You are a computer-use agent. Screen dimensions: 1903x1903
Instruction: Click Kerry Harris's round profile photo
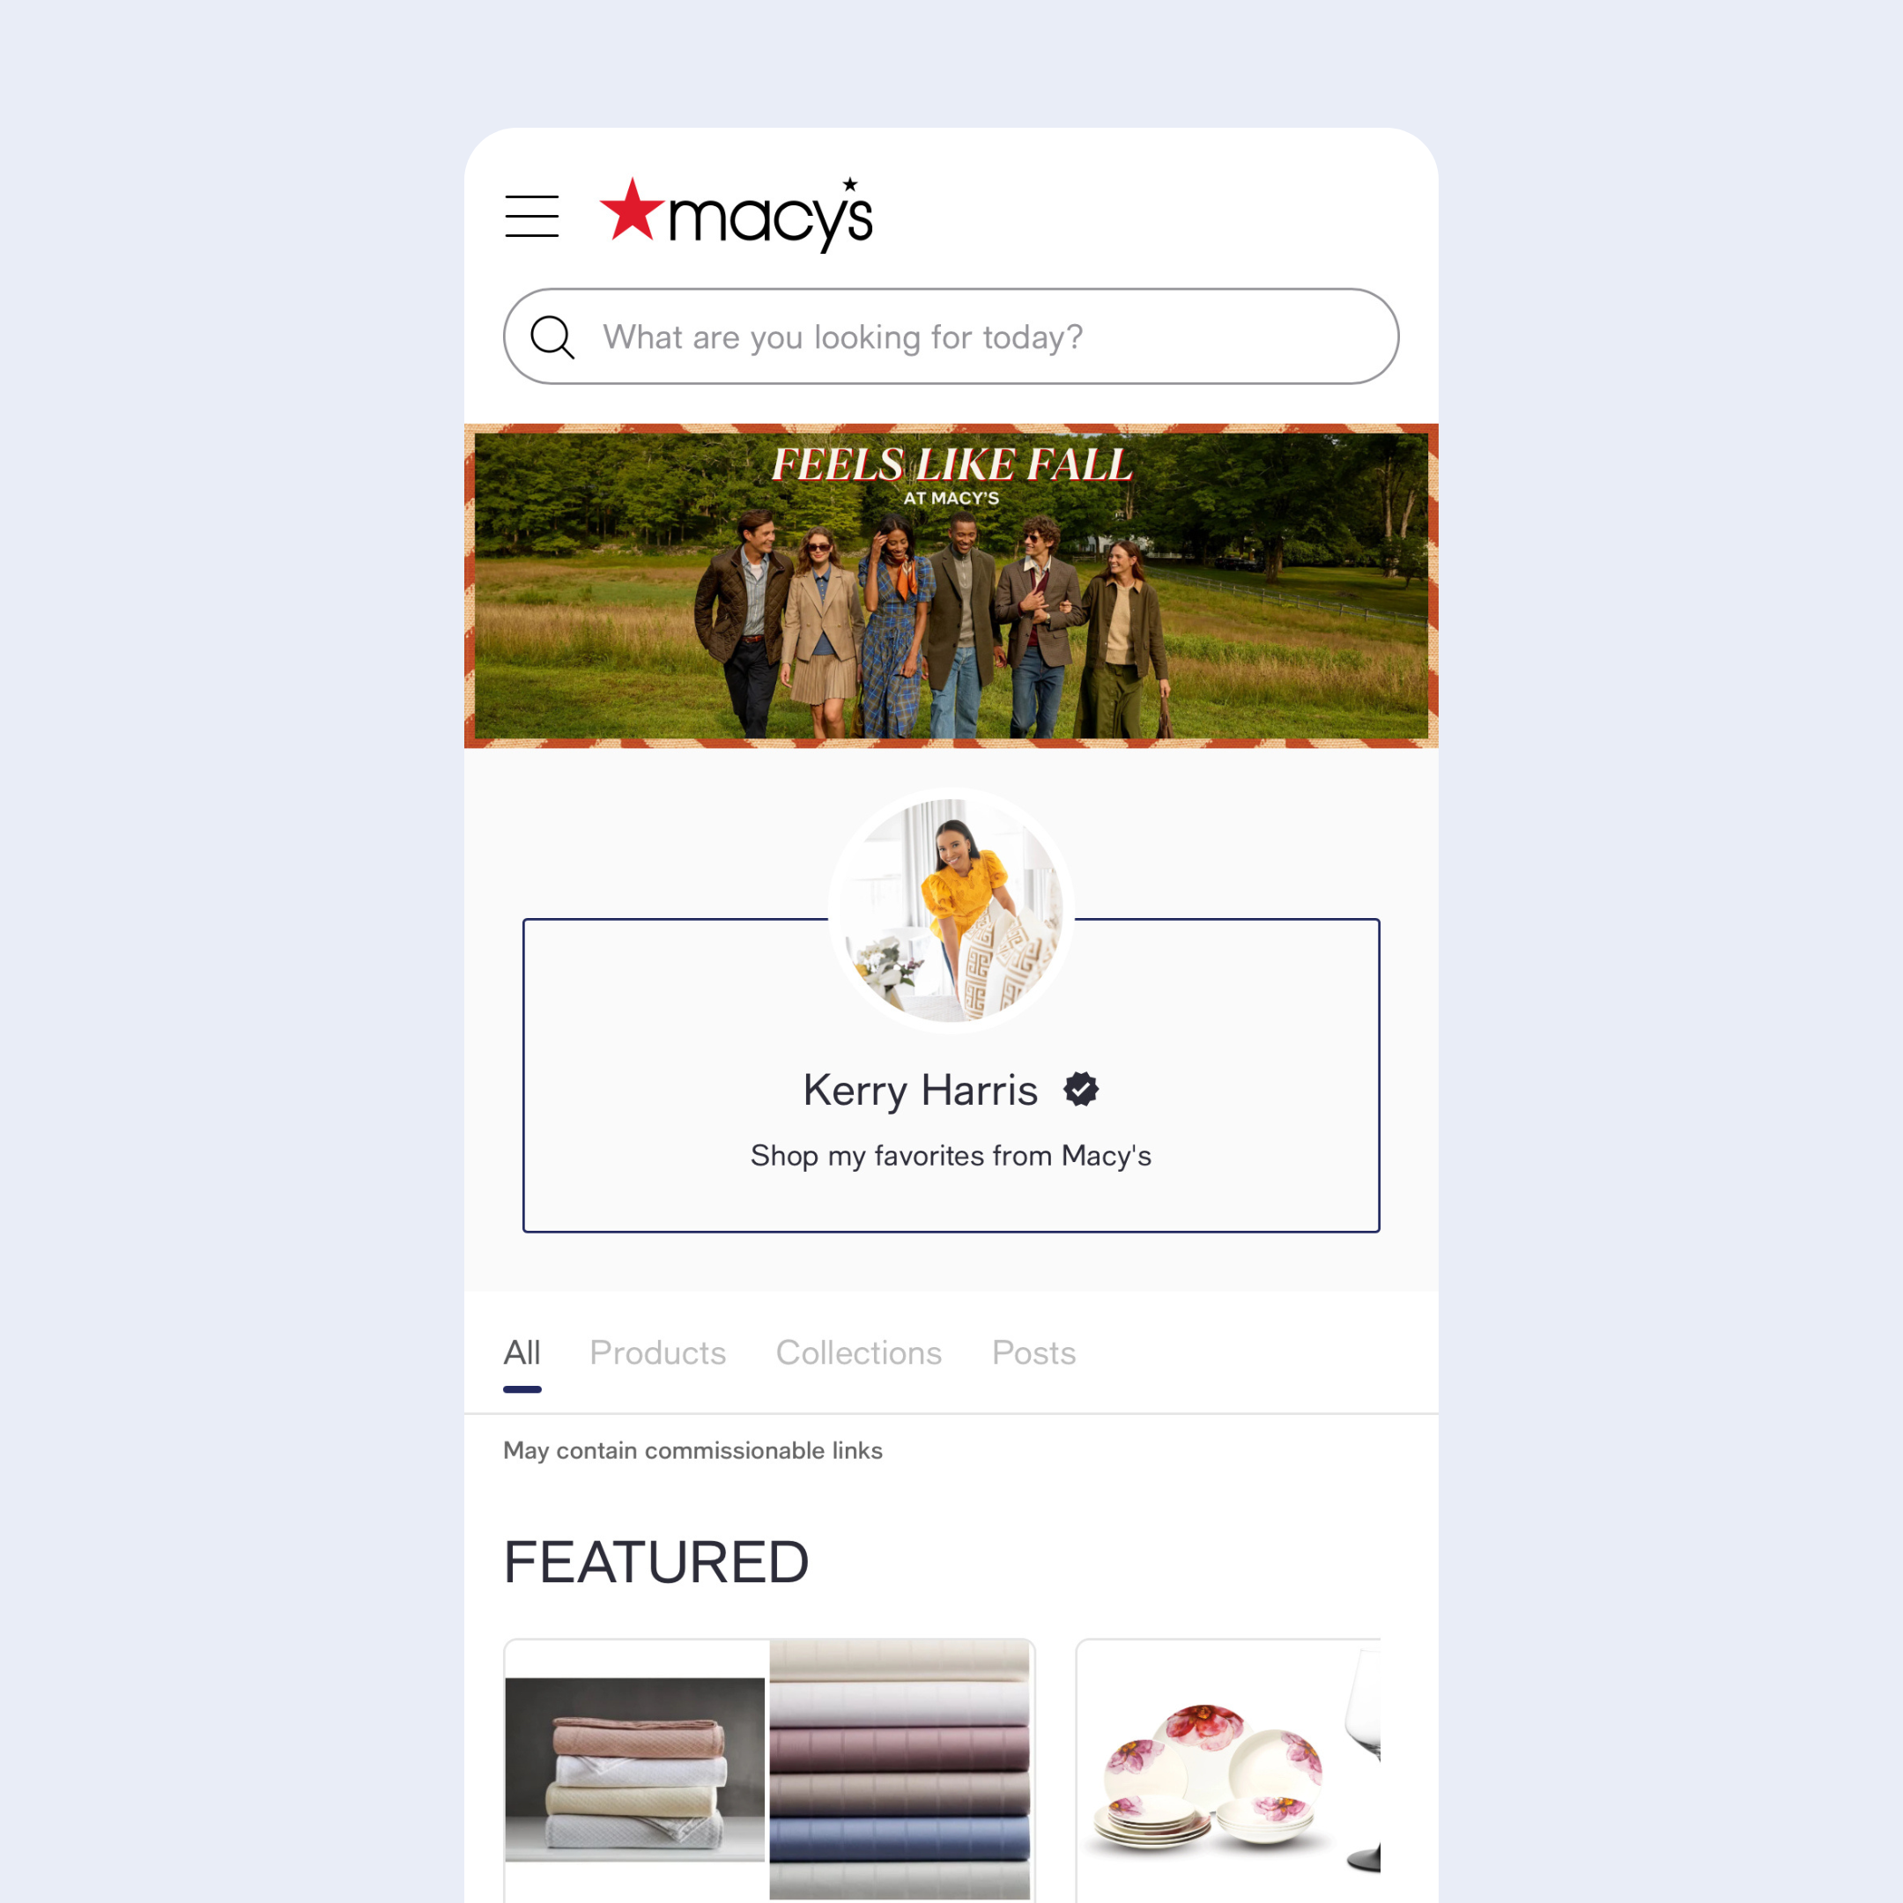[x=951, y=910]
